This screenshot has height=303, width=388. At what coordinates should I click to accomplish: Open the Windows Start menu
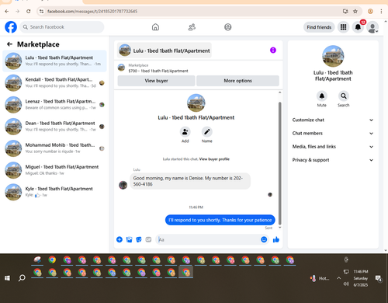pyautogui.click(x=7, y=278)
